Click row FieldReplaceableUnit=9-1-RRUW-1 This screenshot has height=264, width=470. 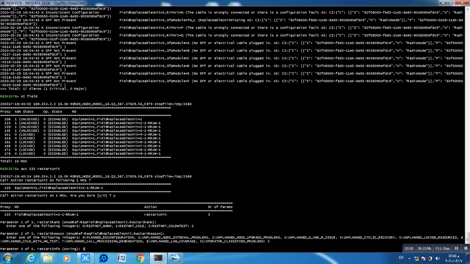click(80, 154)
